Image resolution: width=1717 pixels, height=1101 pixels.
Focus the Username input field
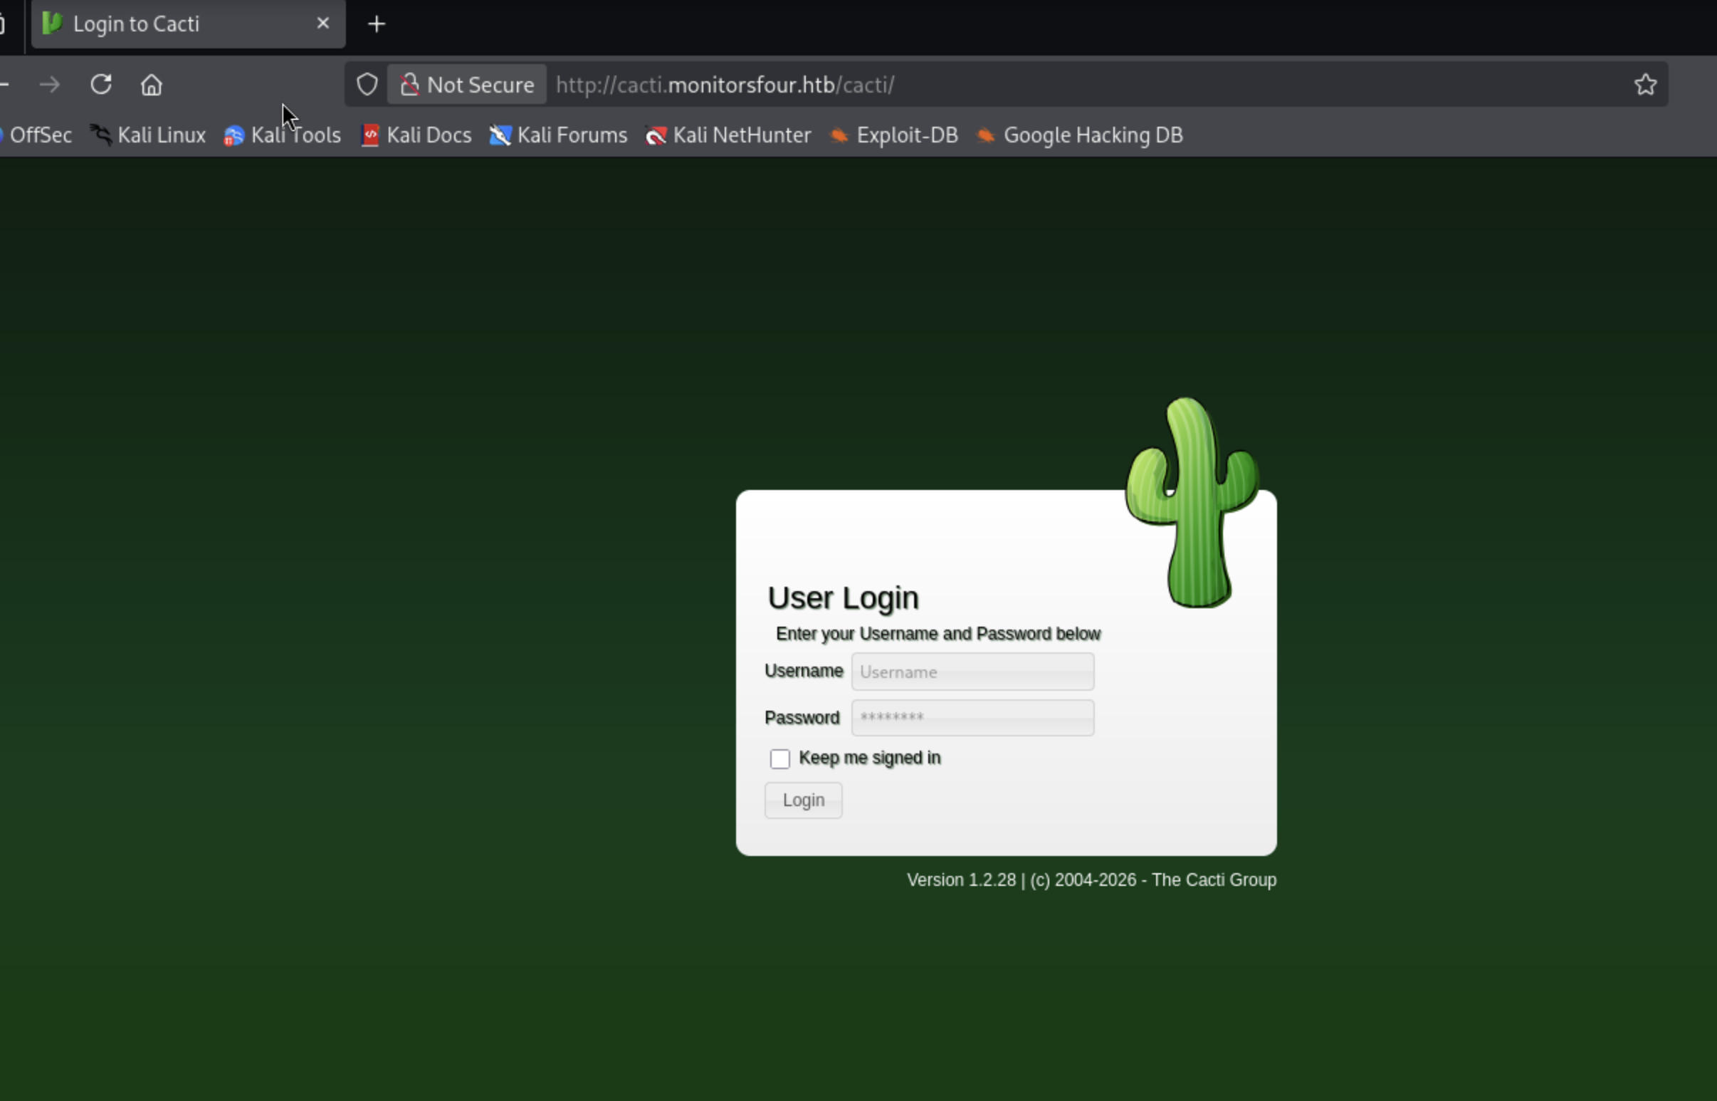pyautogui.click(x=972, y=672)
